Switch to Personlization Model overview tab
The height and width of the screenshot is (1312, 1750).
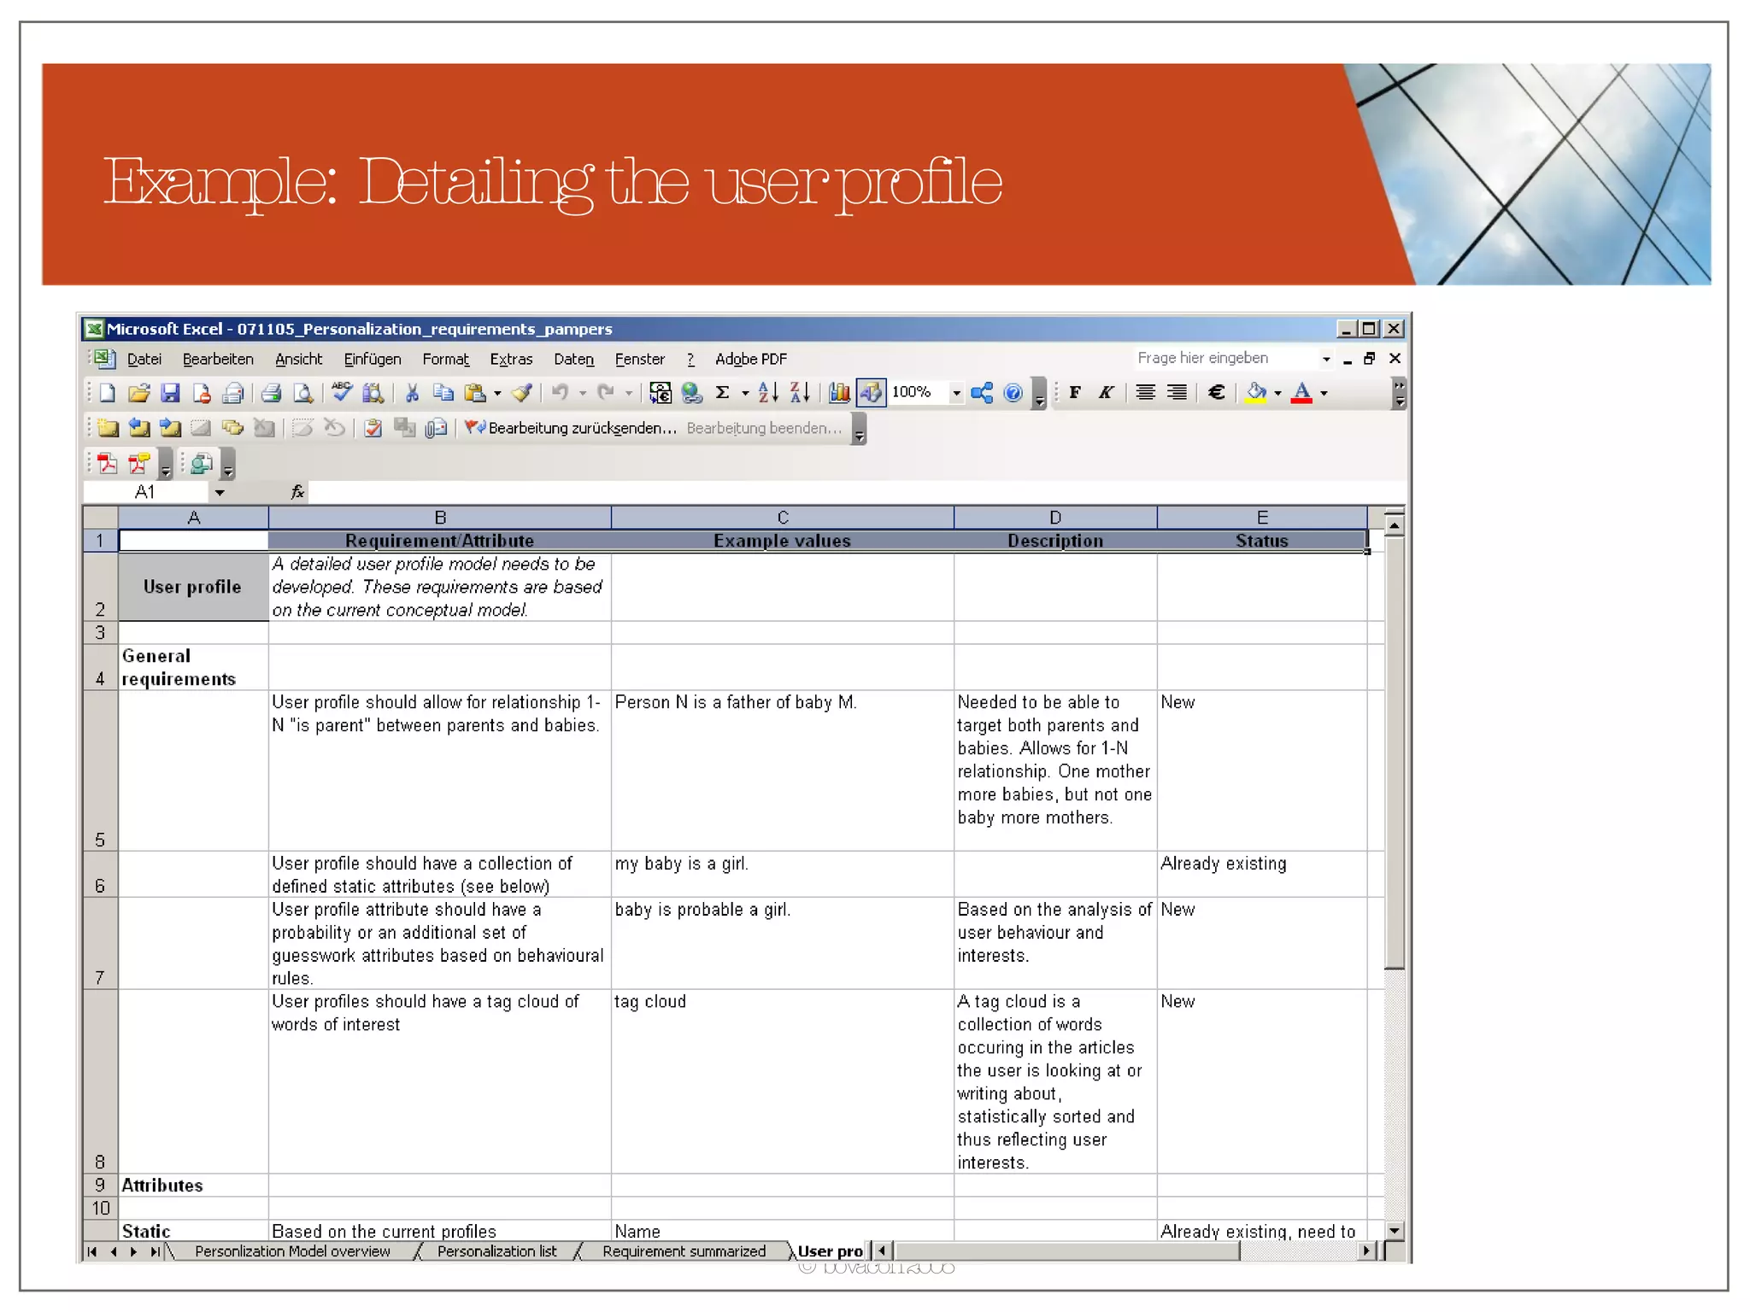(x=292, y=1251)
